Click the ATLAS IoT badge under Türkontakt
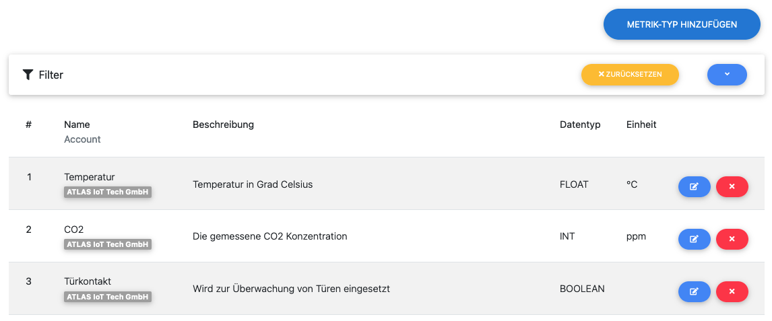 click(108, 297)
